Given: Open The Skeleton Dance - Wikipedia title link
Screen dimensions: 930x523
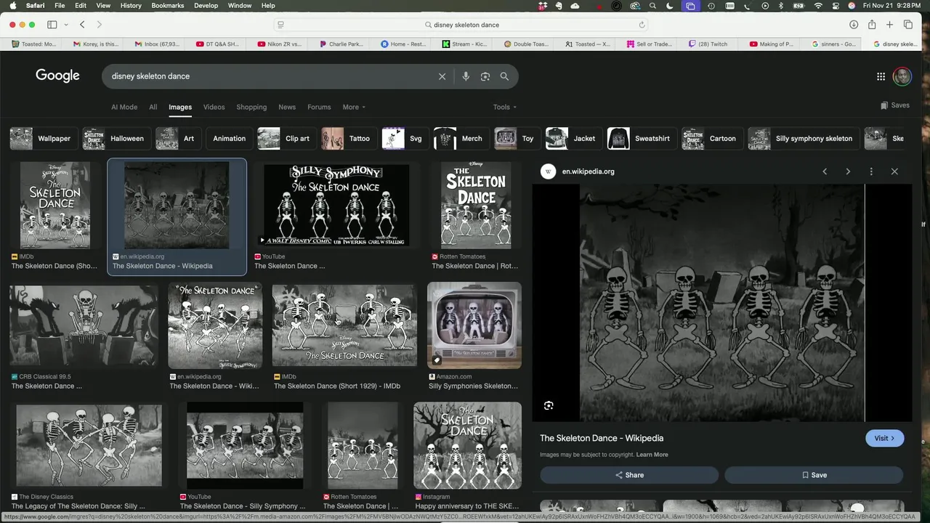Looking at the screenshot, I should [602, 438].
